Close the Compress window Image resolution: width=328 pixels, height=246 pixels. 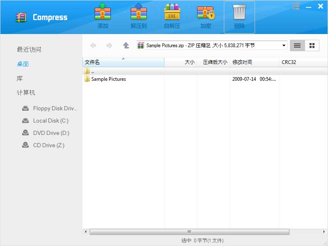tap(321, 6)
